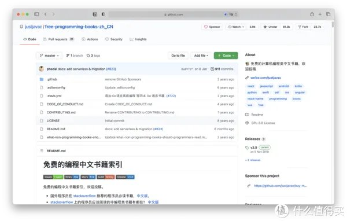Open the 911 commits history link
This screenshot has height=221, width=347.
point(222,69)
